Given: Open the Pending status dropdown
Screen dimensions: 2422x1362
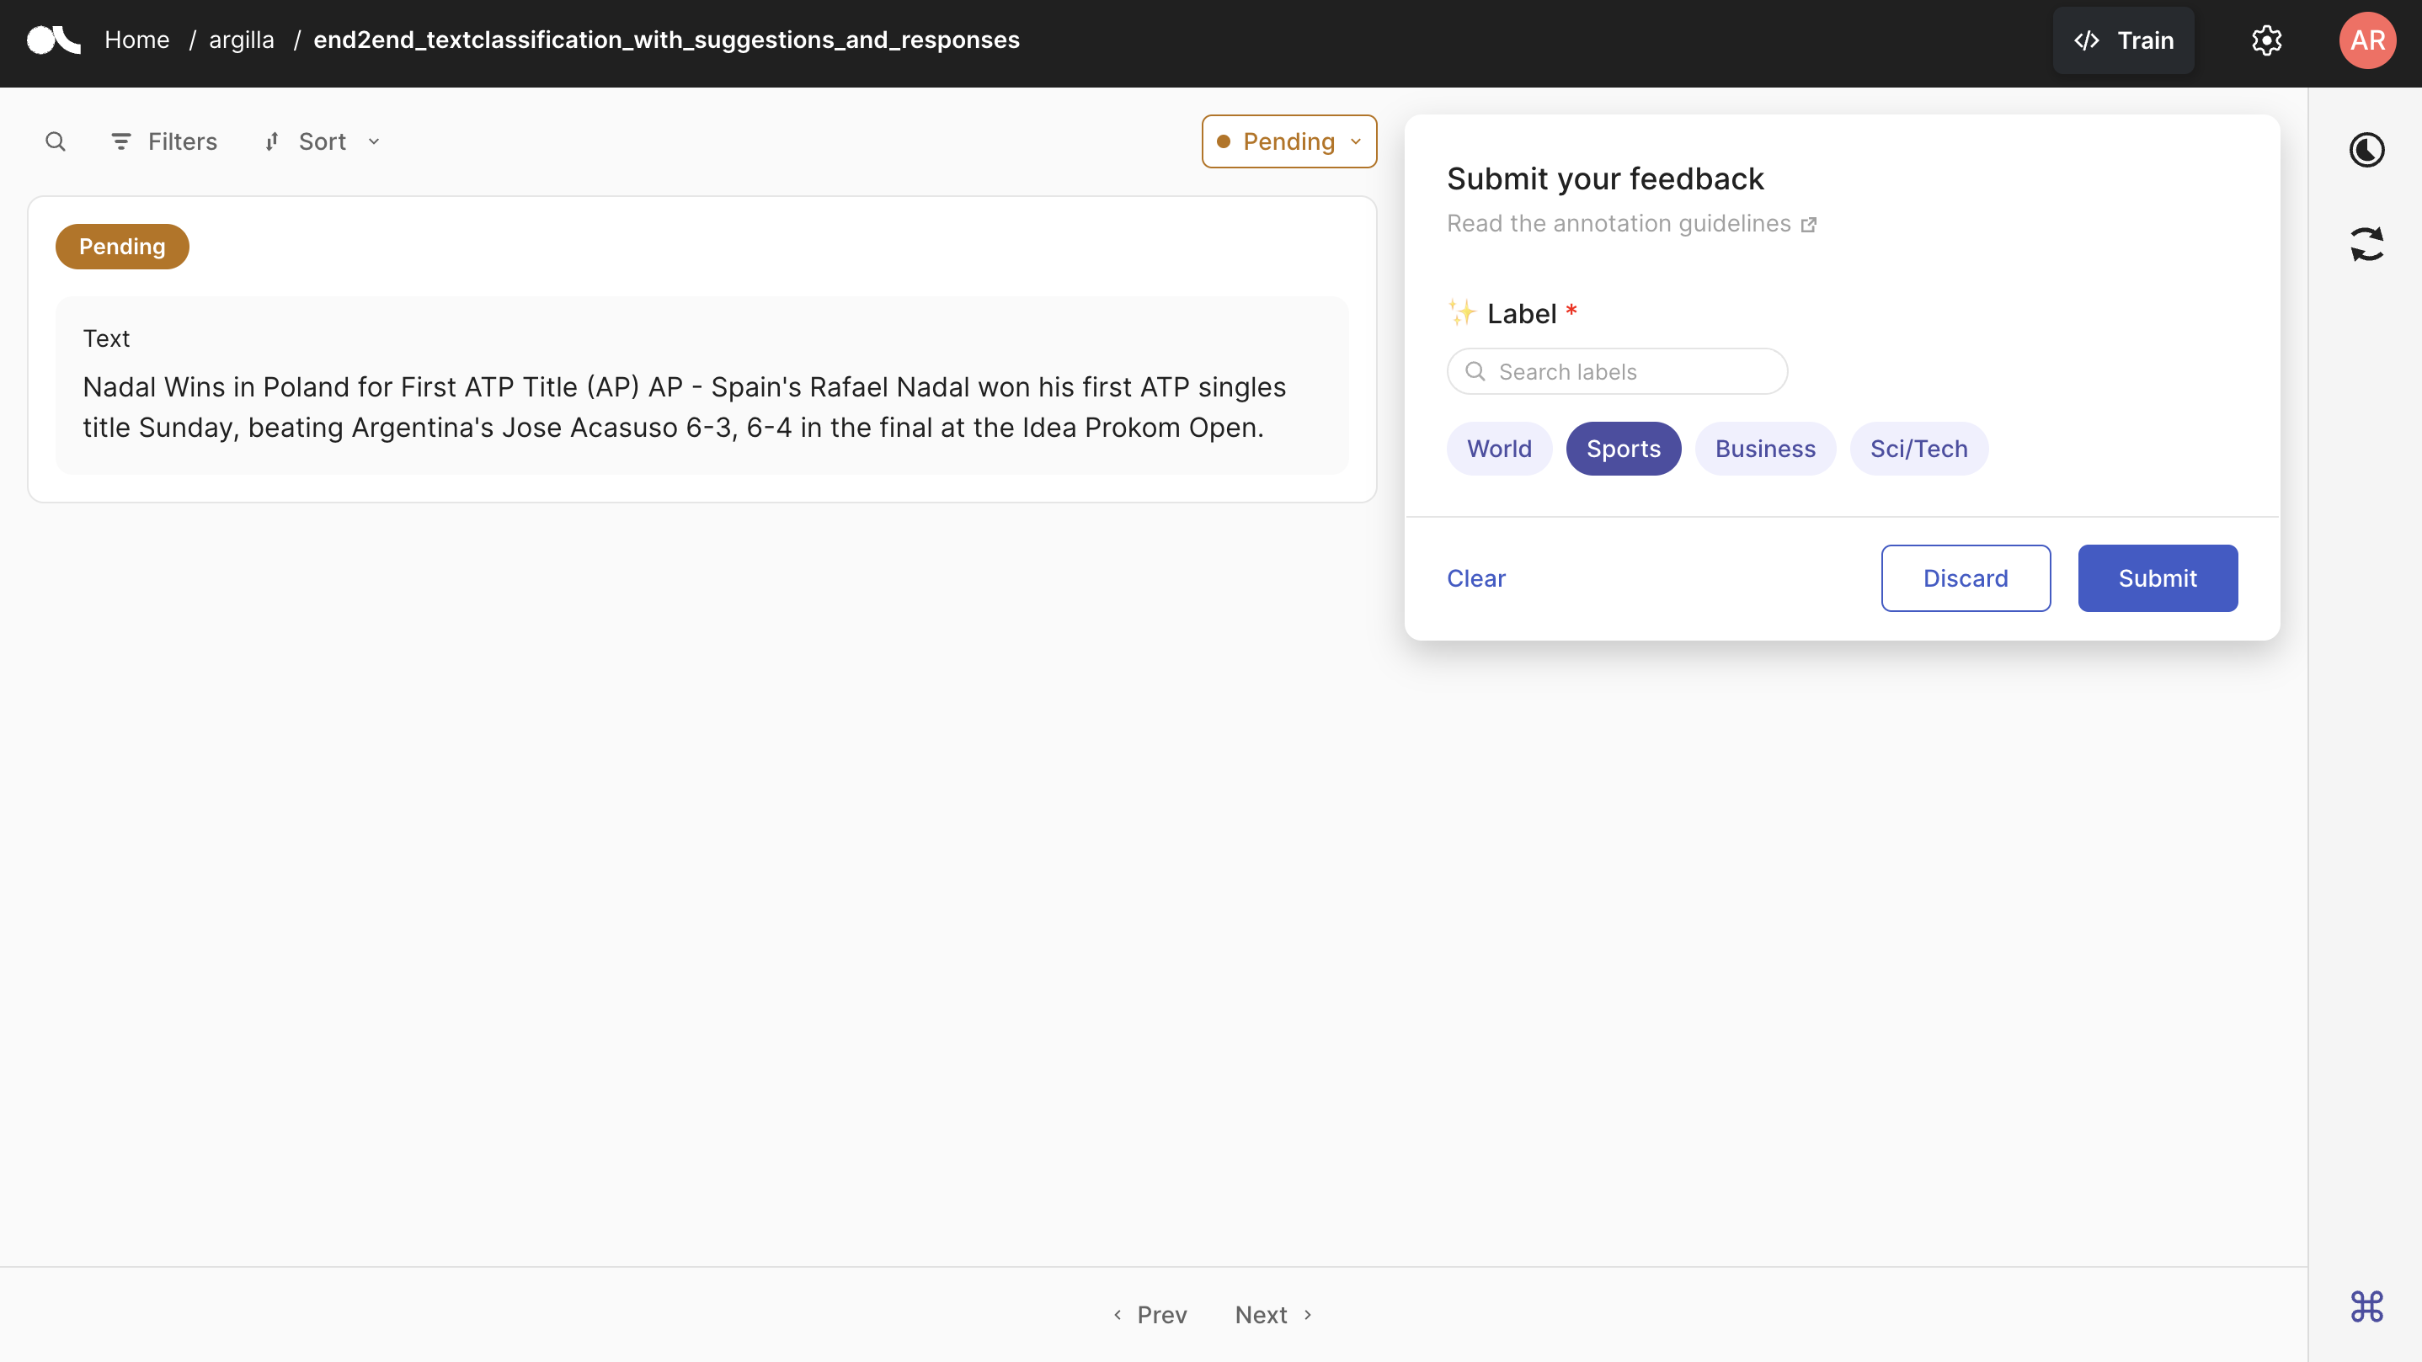Looking at the screenshot, I should click(x=1289, y=142).
